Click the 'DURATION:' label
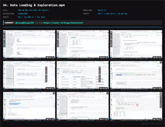 point(88,10)
